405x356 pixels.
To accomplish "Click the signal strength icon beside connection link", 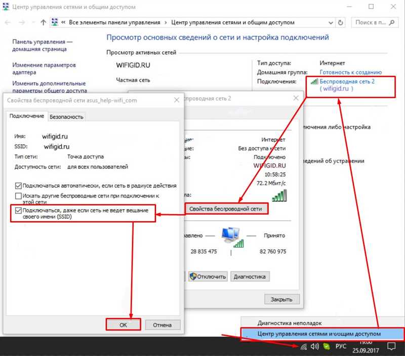I will tap(314, 82).
